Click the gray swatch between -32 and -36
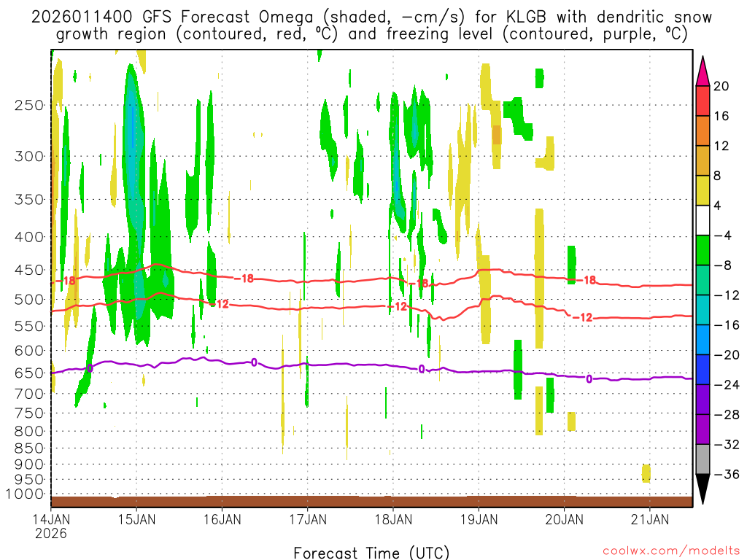Screen dimensions: 747x560 703,459
